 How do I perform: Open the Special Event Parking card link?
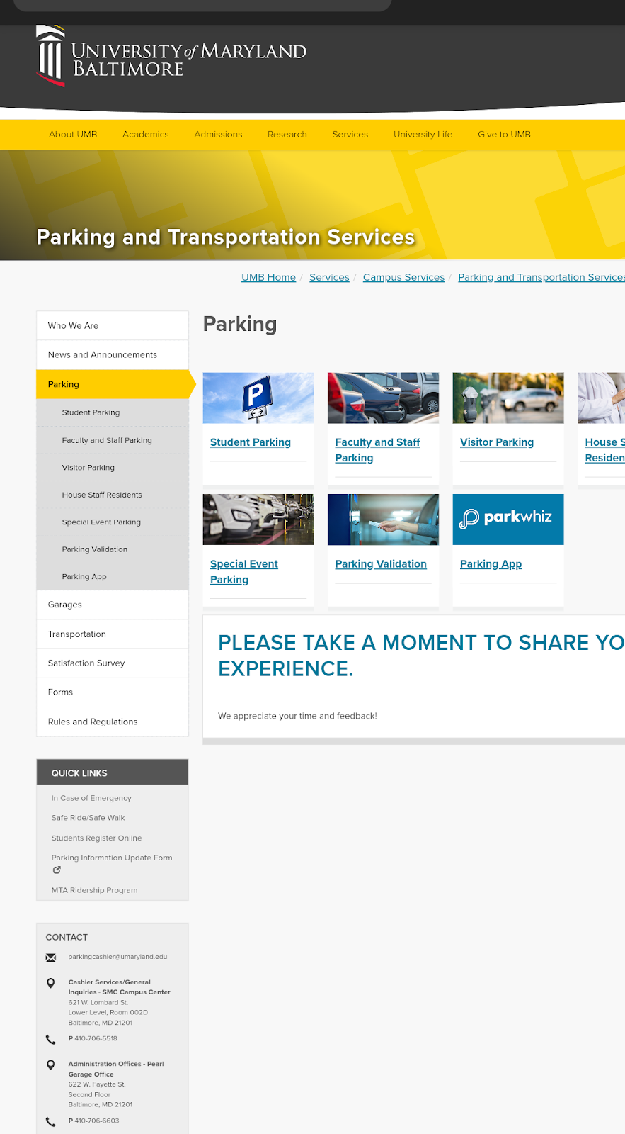click(244, 572)
